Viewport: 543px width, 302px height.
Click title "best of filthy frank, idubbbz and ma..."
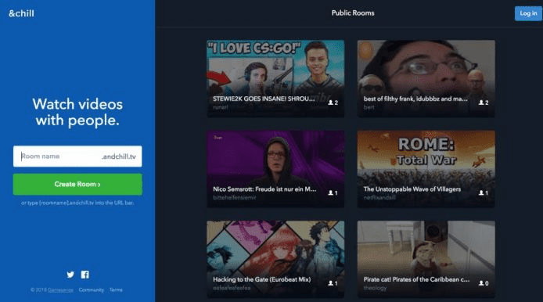click(415, 99)
